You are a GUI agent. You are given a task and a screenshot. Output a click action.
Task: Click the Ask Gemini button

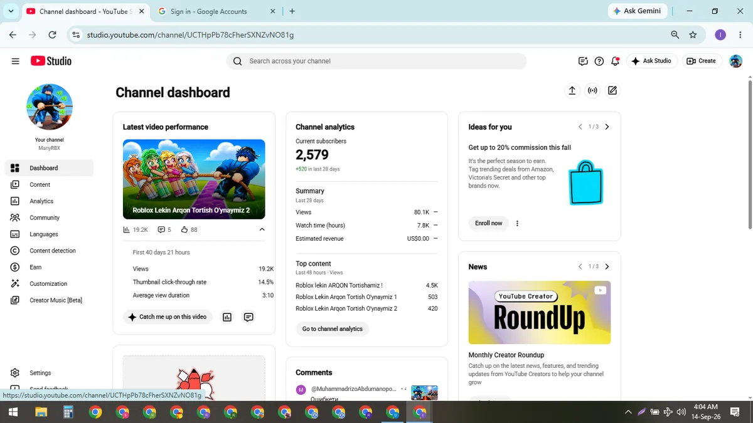pyautogui.click(x=637, y=11)
